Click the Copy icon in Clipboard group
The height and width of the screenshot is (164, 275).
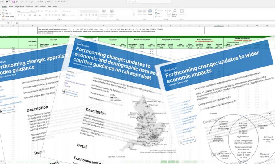pos(3,13)
